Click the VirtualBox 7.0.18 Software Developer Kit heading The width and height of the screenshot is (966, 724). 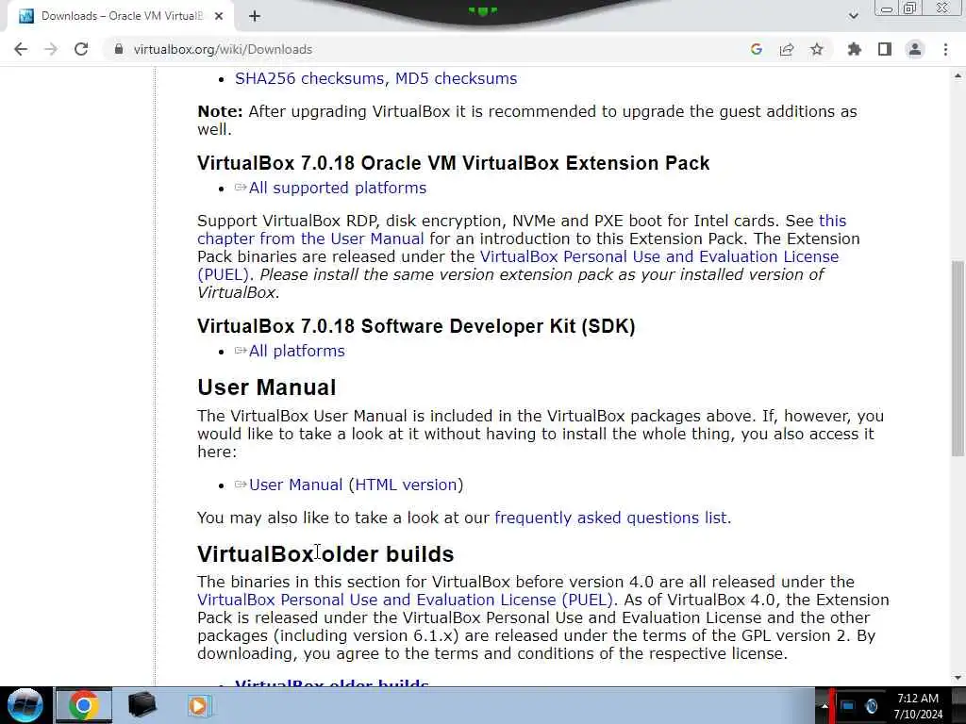[x=416, y=326]
